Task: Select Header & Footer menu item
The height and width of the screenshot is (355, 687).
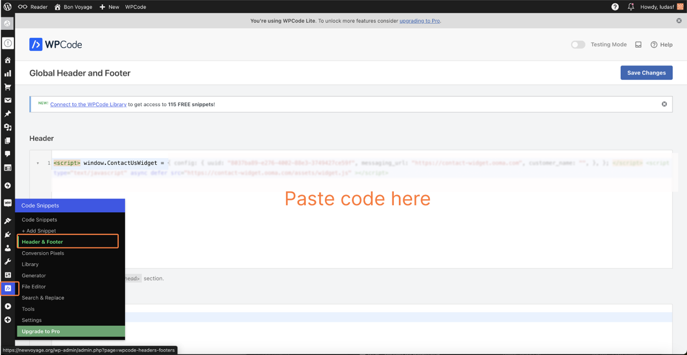Action: [x=42, y=242]
